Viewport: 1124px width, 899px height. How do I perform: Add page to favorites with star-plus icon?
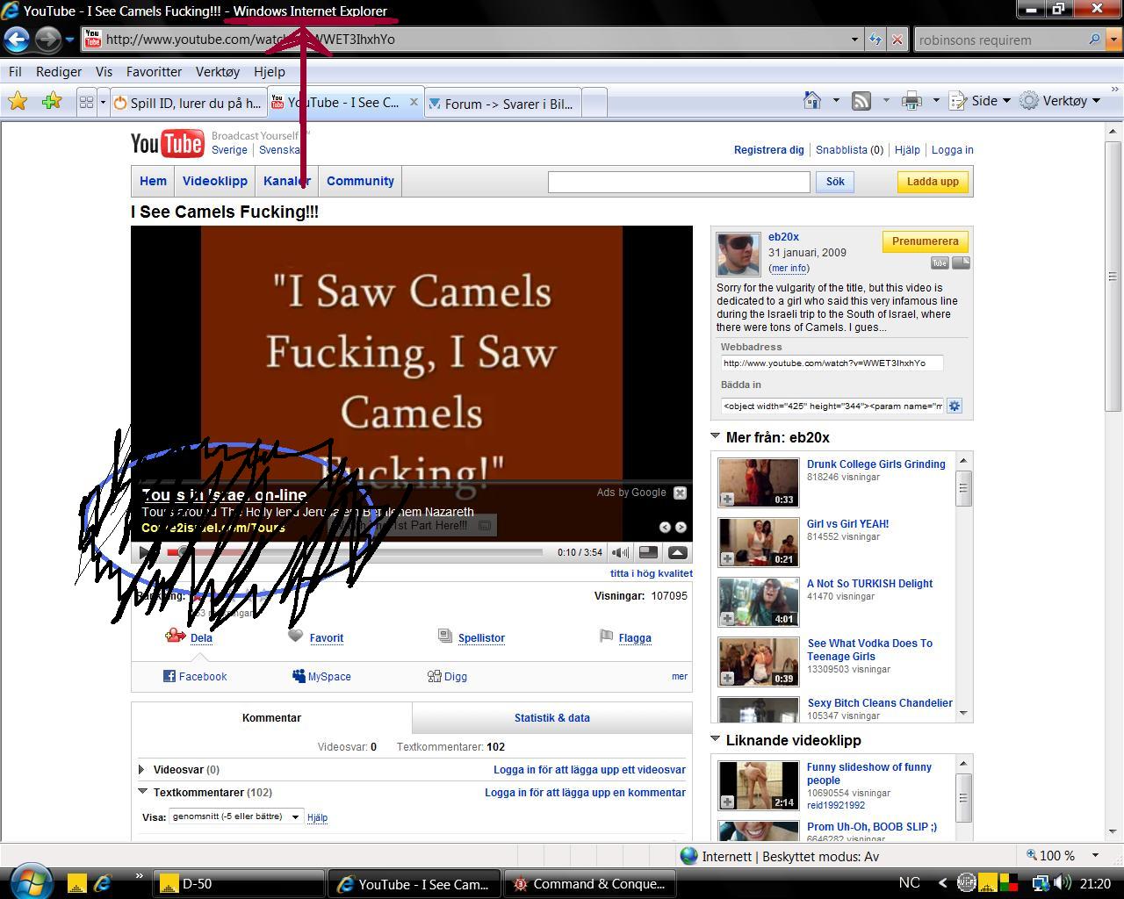(52, 102)
